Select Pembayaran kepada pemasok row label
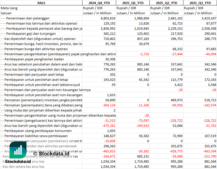This screenshot has width=217, height=169. (x=41, y=28)
